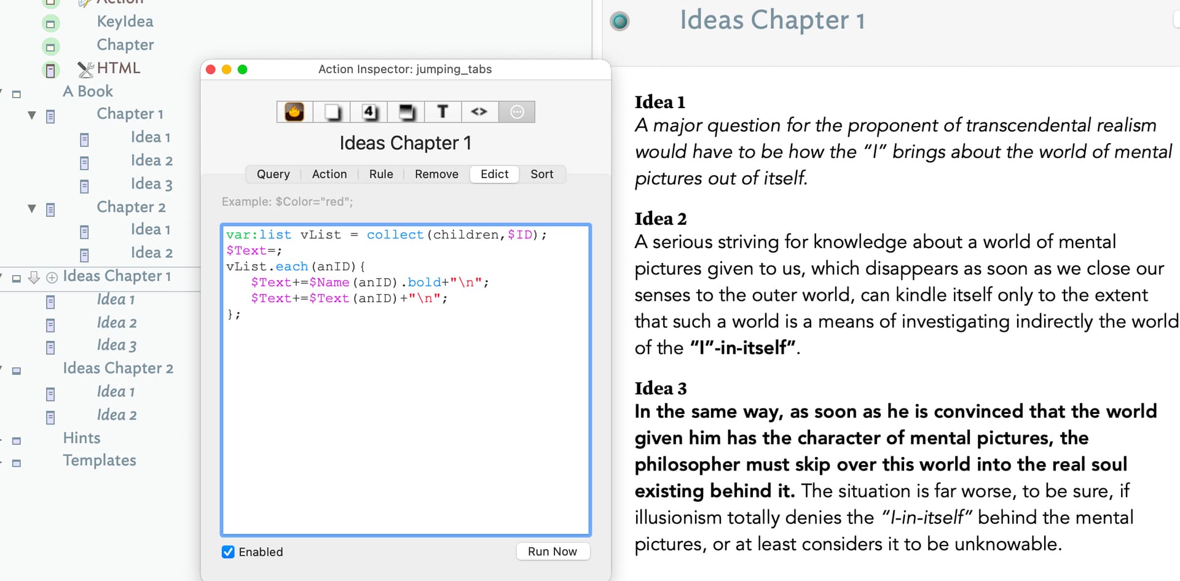Uncheck the Enabled checkbox
This screenshot has width=1180, height=581.
(x=228, y=552)
